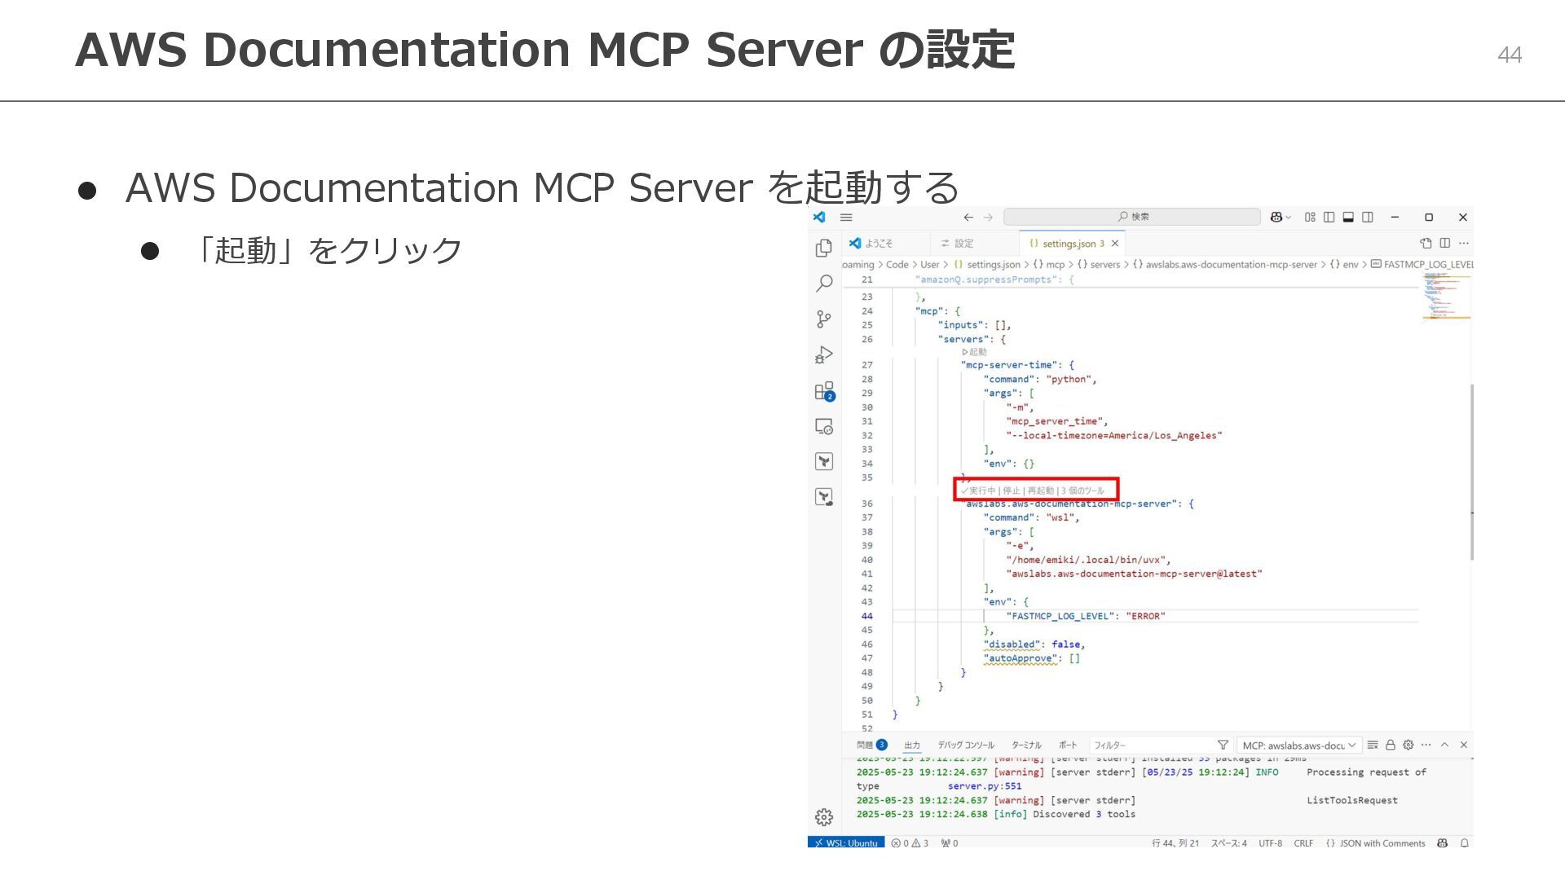The height and width of the screenshot is (880, 1565).
Task: Open the hamburger application menu
Action: coord(846,218)
